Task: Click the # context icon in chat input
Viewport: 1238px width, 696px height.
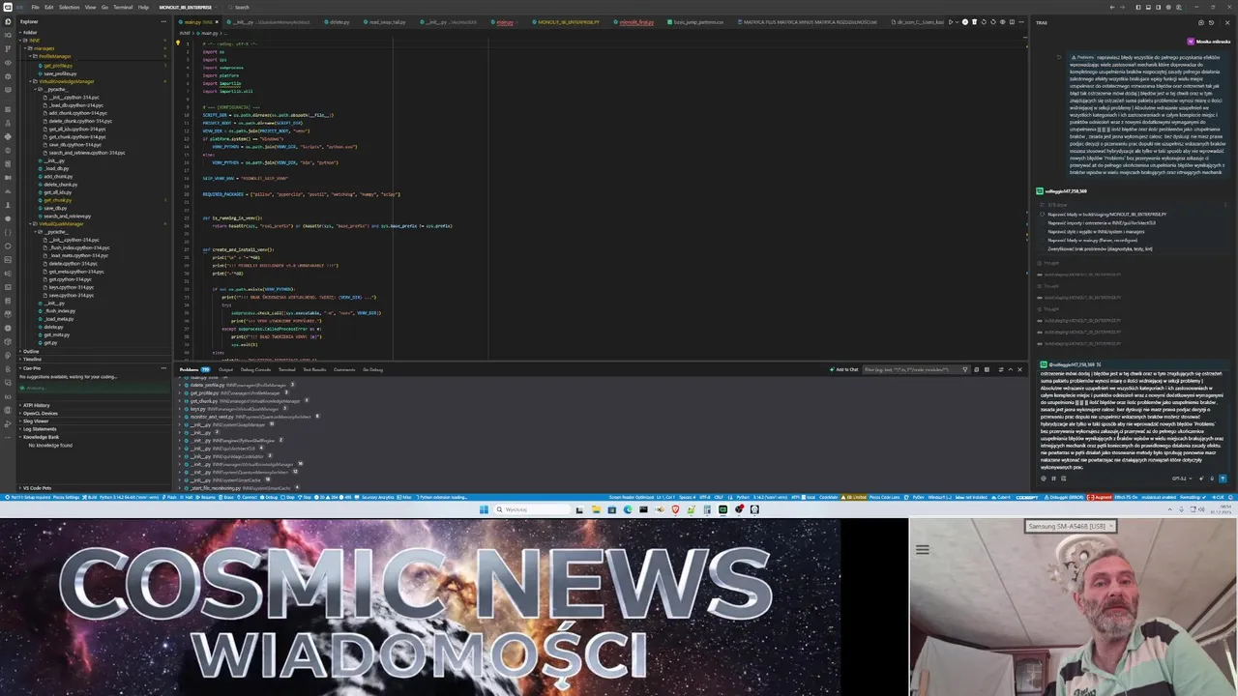Action: point(1053,478)
